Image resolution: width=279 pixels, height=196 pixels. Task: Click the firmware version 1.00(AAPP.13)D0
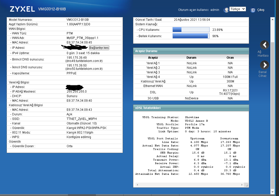click(78, 24)
